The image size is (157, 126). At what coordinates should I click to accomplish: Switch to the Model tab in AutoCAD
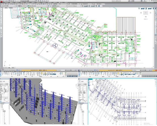(x=9, y=68)
